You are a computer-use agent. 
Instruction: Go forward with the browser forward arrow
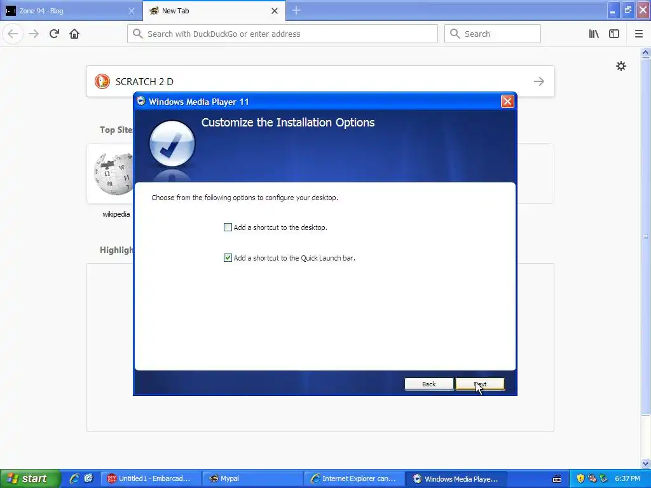pos(34,34)
